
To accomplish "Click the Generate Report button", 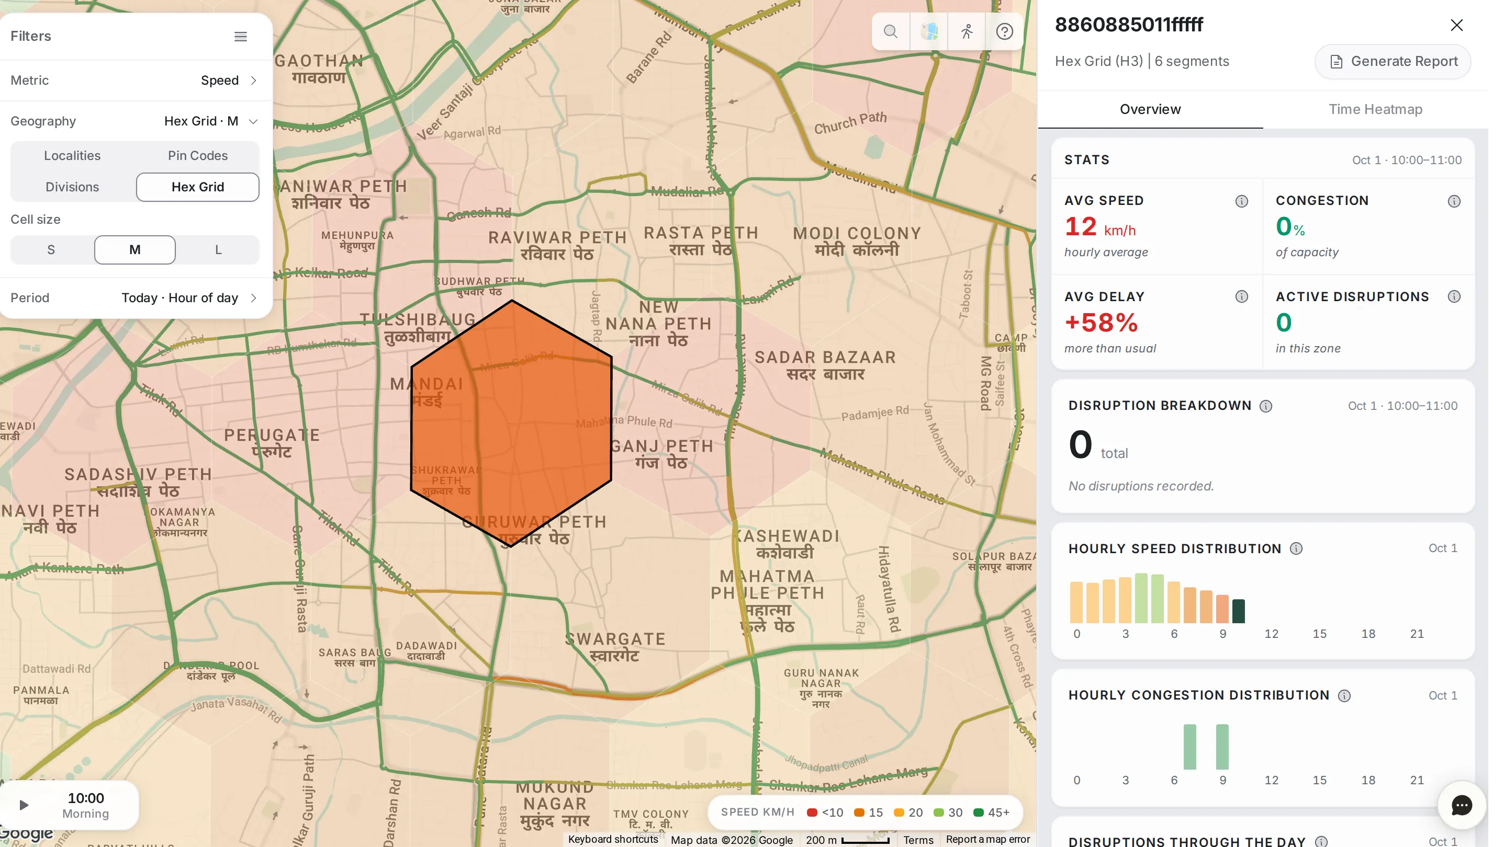I will [x=1392, y=61].
